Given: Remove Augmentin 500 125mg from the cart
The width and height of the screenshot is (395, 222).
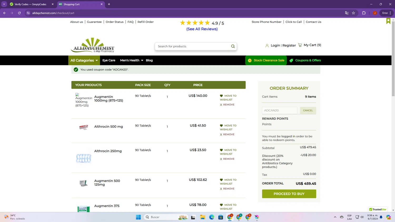Looking at the screenshot, I should click(x=227, y=189).
